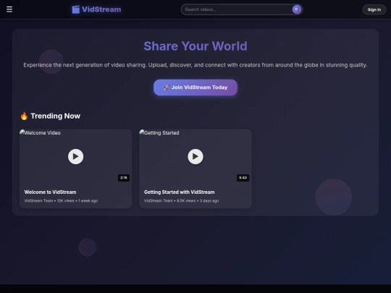Viewport: 391px width, 293px height.
Task: Click the Share Your World headline
Action: [195, 46]
